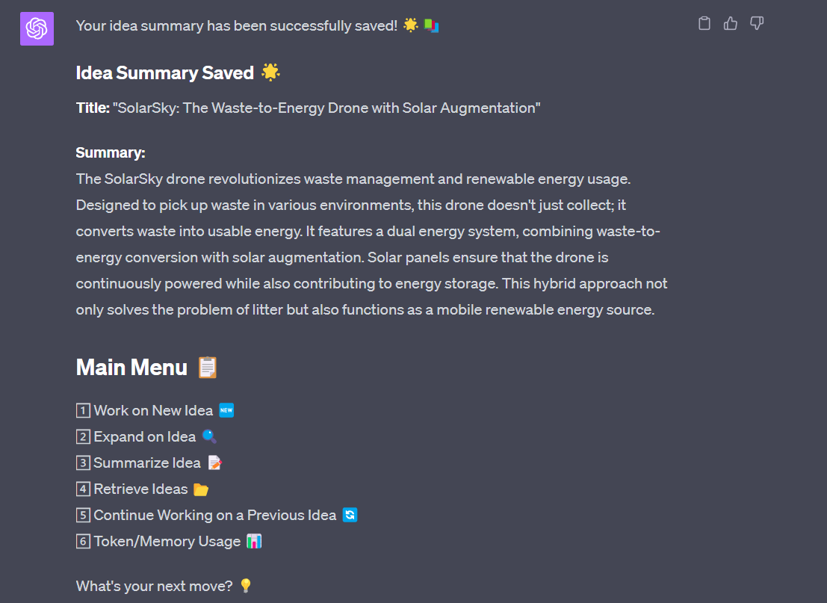Give the response a thumbs up
Image resolution: width=827 pixels, height=603 pixels.
click(x=731, y=24)
